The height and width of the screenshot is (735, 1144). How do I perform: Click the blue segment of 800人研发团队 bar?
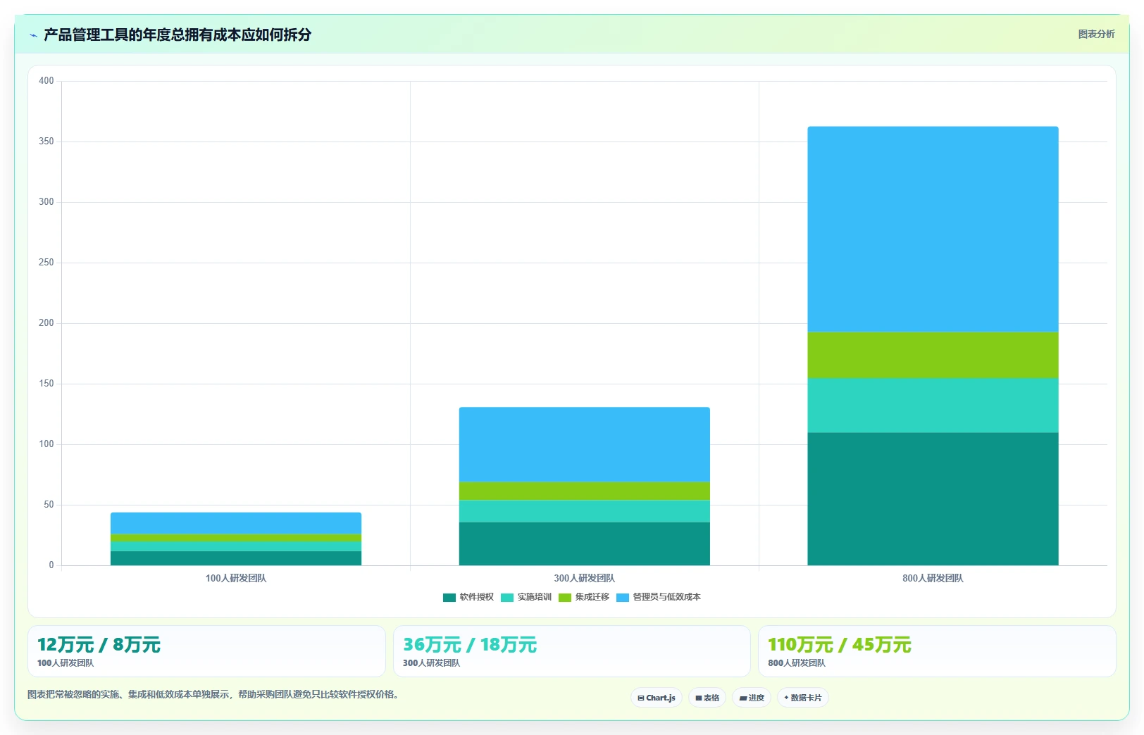coord(933,229)
